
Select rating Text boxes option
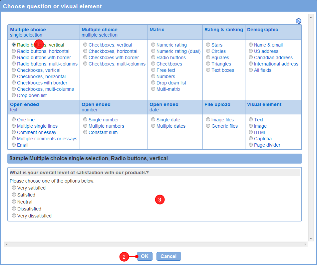[x=208, y=70]
